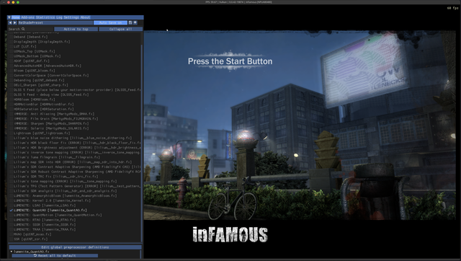Click the macOS green zoom button
461x261 pixels.
18,2
